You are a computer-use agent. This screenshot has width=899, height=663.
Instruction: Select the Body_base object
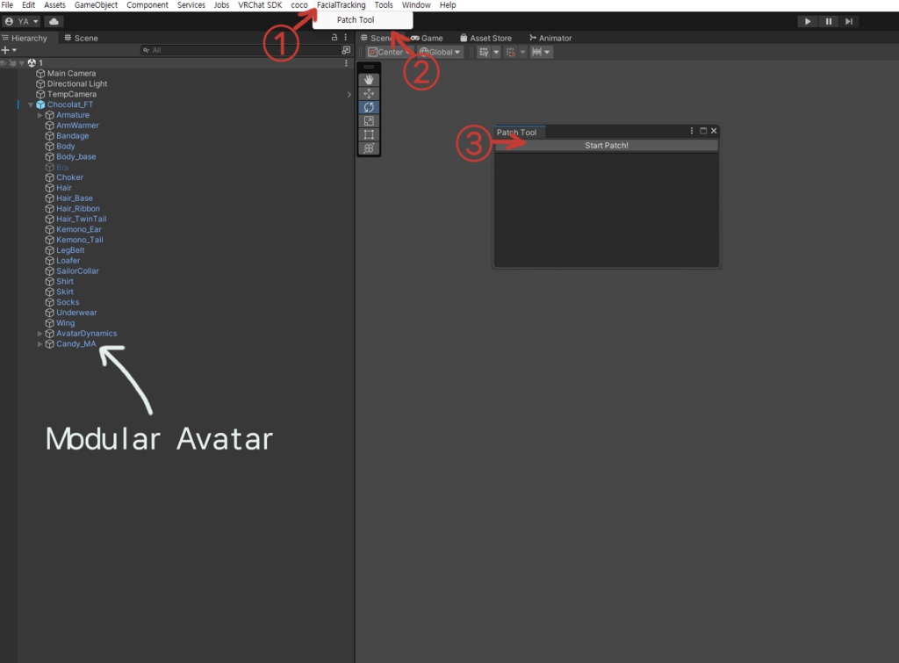coord(76,156)
